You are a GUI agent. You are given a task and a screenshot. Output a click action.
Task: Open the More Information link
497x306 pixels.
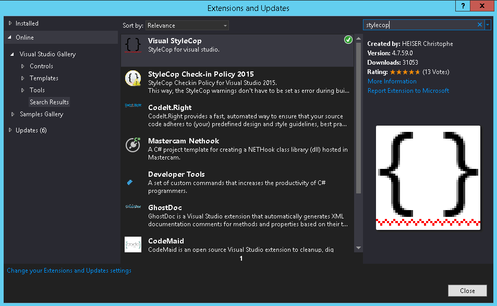(392, 81)
